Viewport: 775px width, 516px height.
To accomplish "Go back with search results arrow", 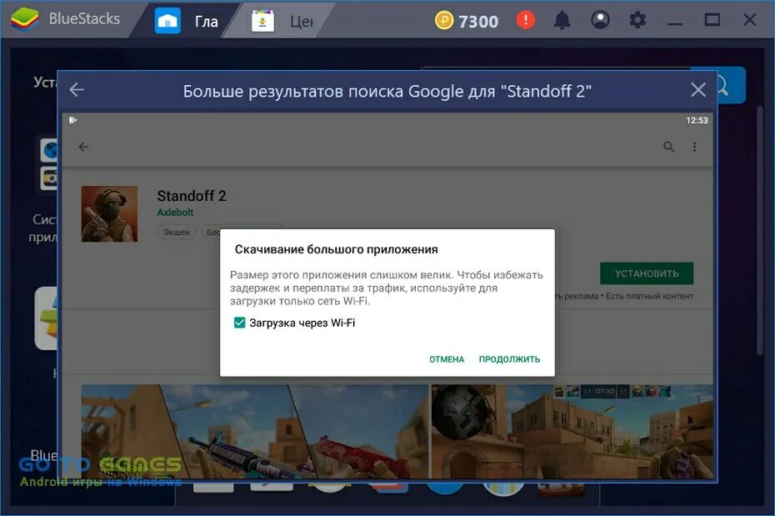I will pos(77,90).
